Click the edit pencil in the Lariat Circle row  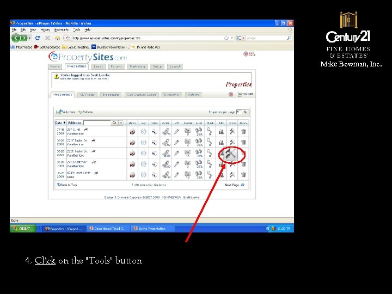coord(176,175)
